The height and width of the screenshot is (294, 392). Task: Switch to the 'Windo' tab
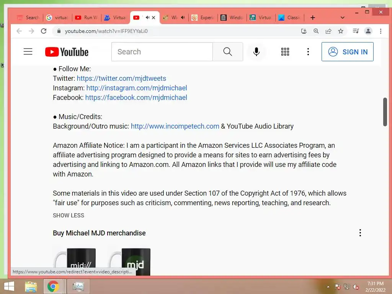tap(232, 18)
